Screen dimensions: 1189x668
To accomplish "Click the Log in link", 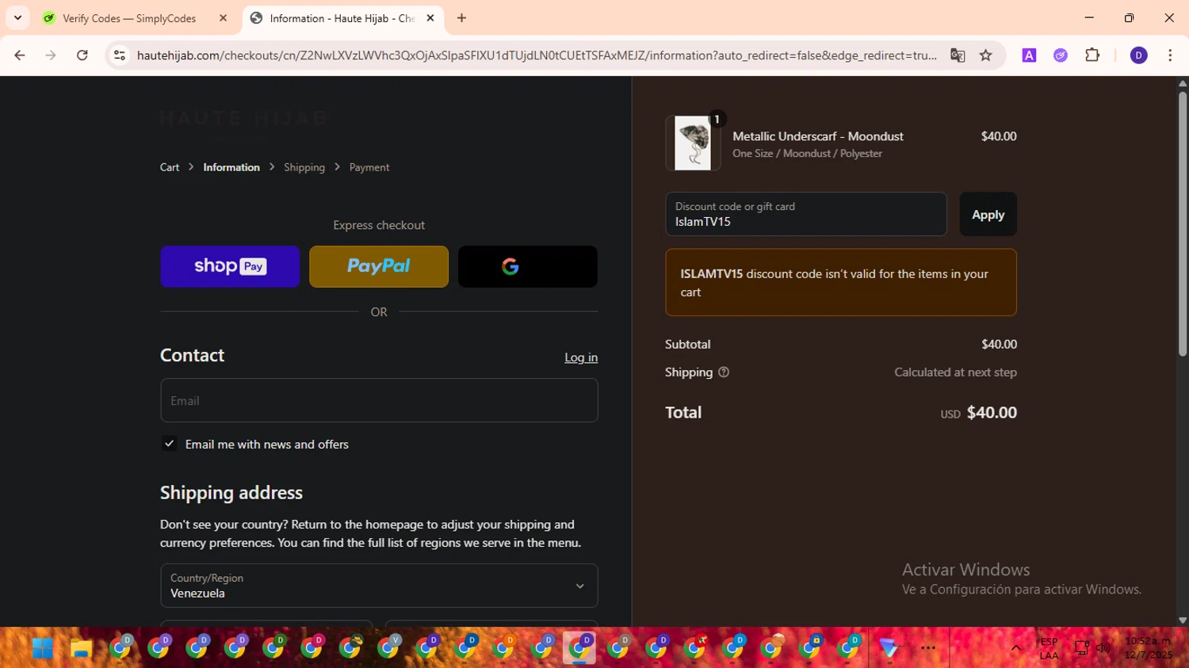I will [x=581, y=357].
